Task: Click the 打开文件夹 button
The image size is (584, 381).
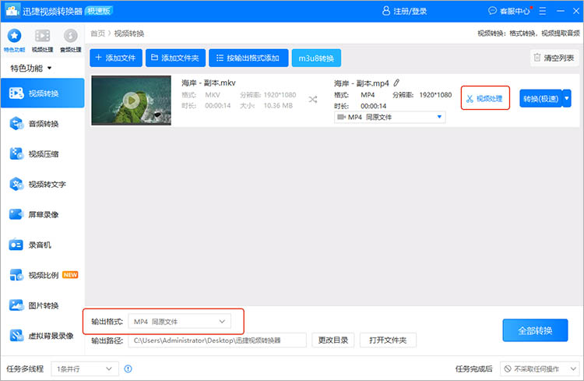Action: point(388,340)
